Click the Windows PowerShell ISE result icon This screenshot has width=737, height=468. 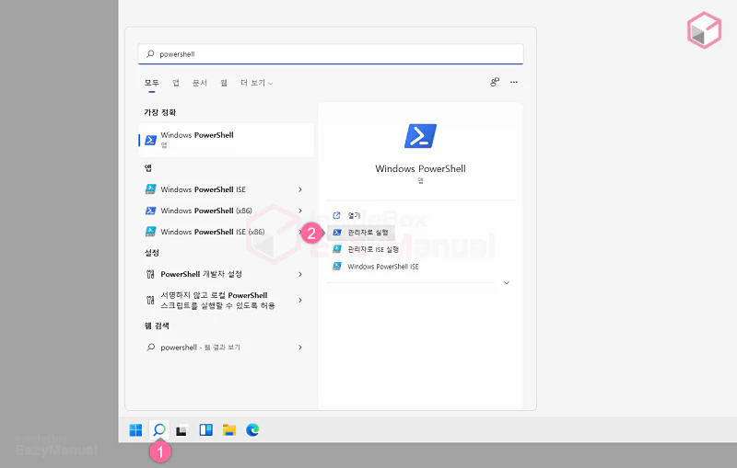[150, 189]
